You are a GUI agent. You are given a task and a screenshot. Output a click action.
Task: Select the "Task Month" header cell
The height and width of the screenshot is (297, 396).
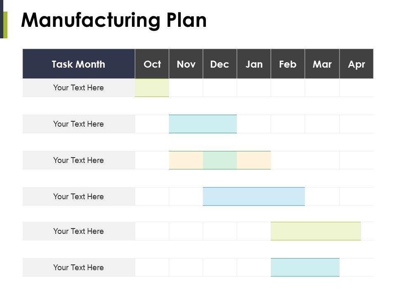pos(78,64)
